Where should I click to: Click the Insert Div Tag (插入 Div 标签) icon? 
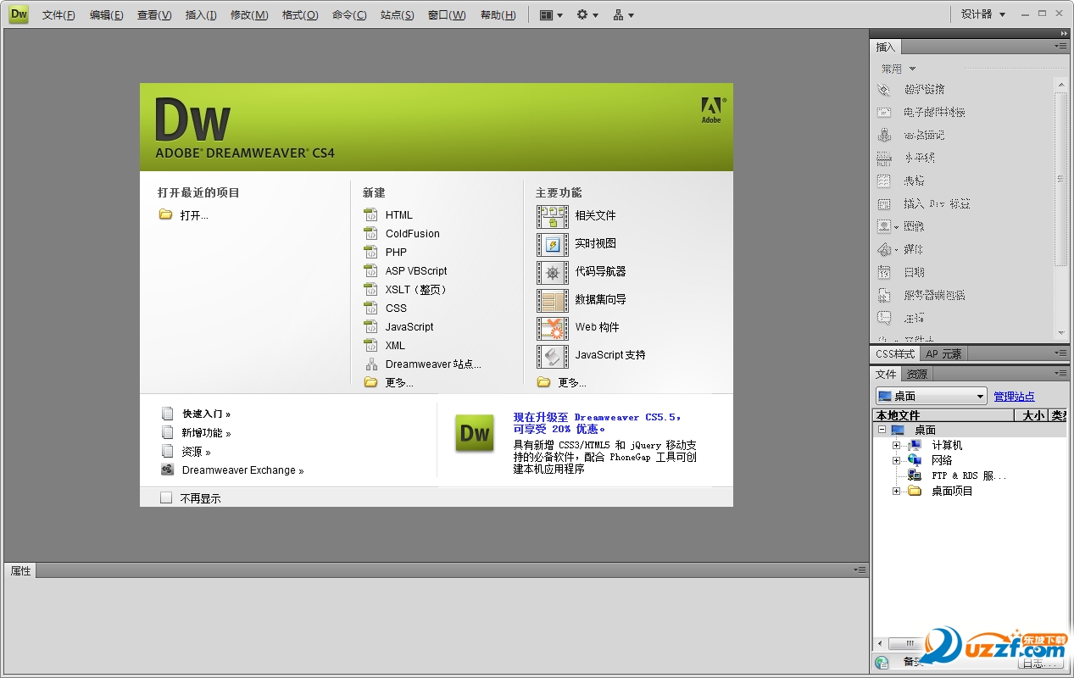pyautogui.click(x=884, y=203)
